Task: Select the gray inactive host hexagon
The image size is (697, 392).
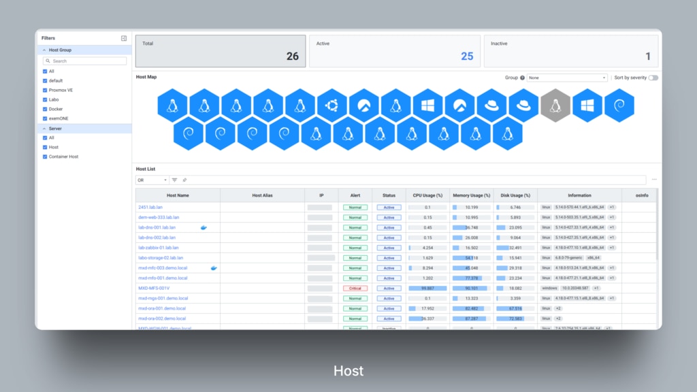Action: [555, 105]
